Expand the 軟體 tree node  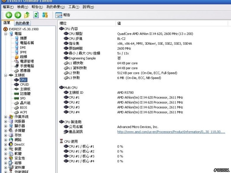[x=6, y=154]
